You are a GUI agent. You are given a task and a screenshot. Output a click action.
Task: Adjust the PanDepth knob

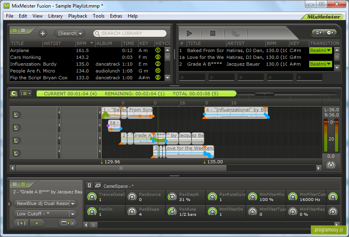pyautogui.click(x=172, y=197)
